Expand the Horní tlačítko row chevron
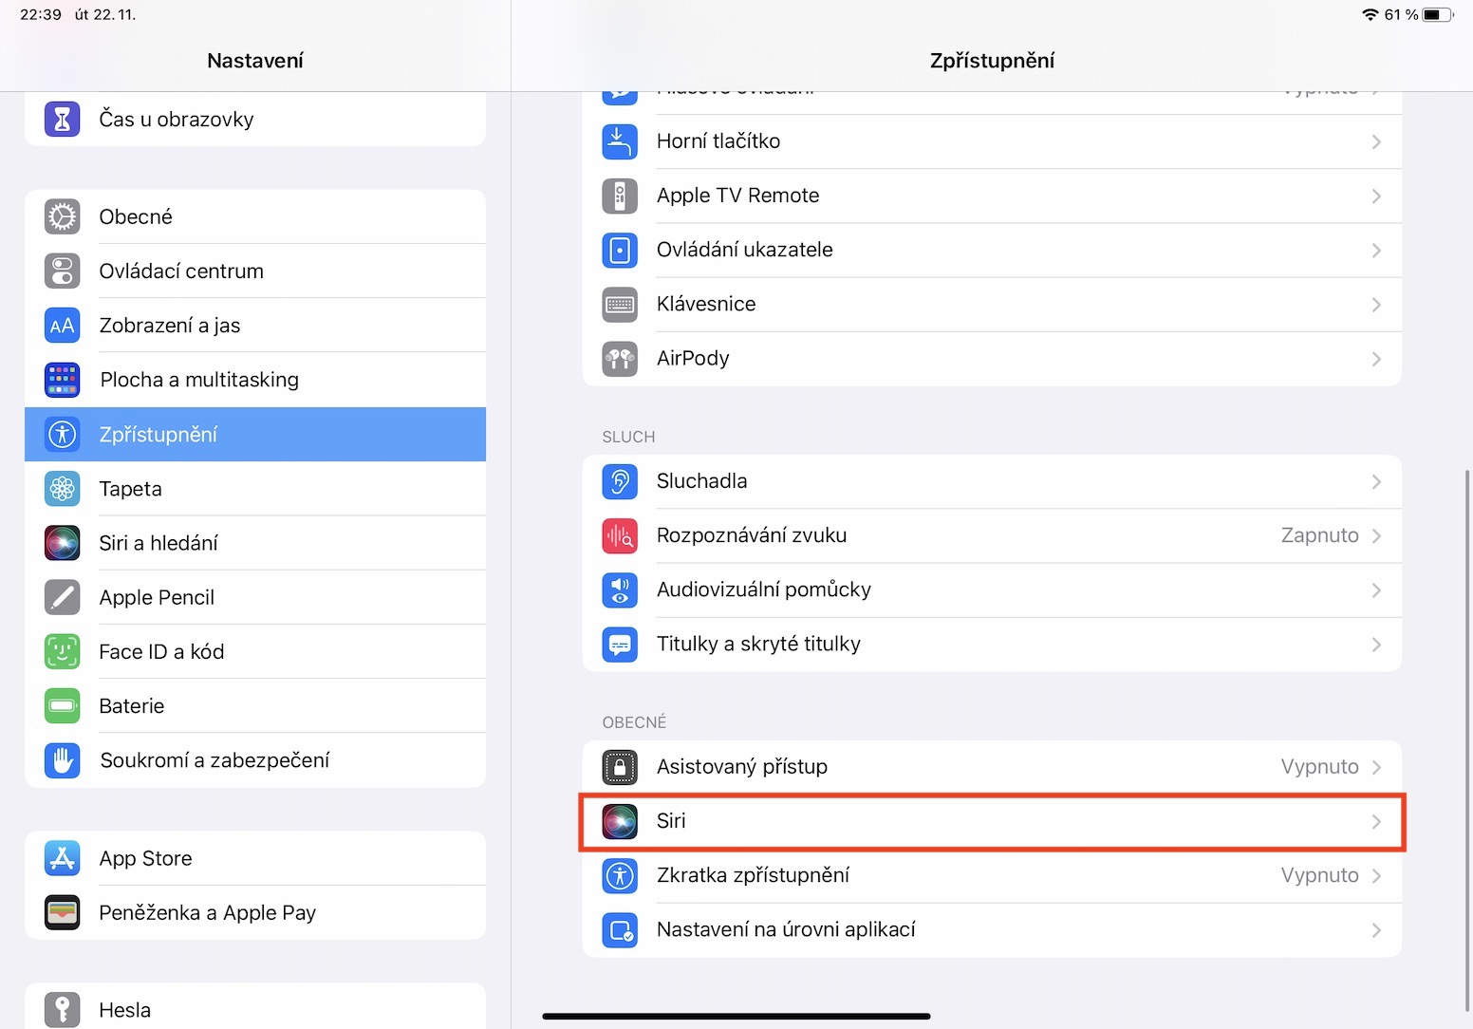Screen dimensions: 1473x1029 click(x=1375, y=141)
